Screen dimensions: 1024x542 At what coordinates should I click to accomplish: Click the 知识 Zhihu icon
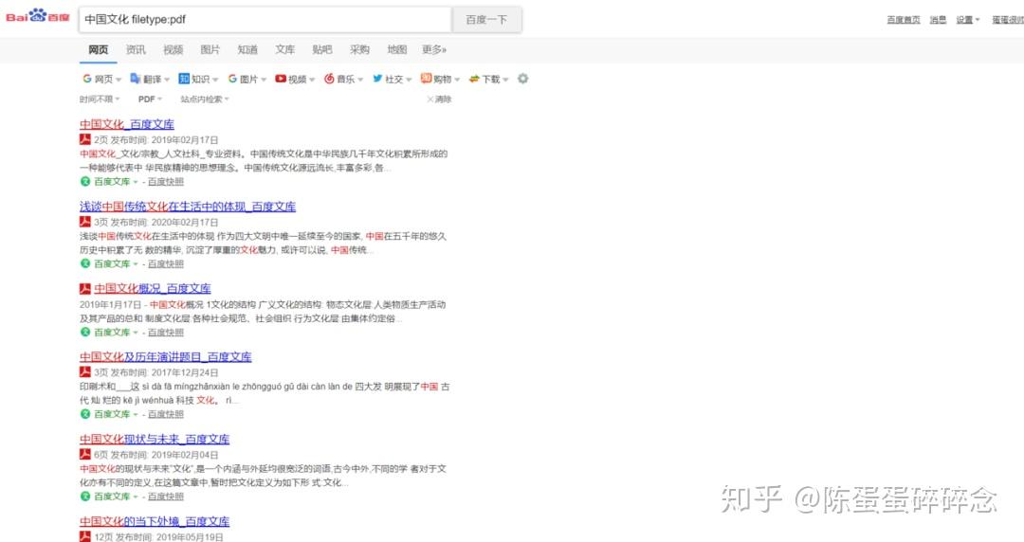184,79
